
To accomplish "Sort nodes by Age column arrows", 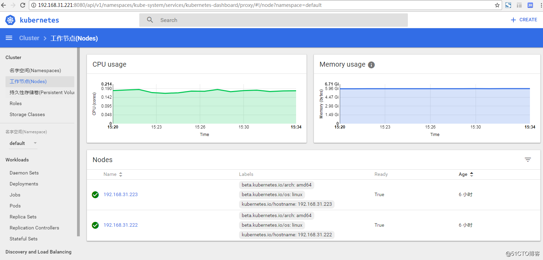I will (x=471, y=174).
